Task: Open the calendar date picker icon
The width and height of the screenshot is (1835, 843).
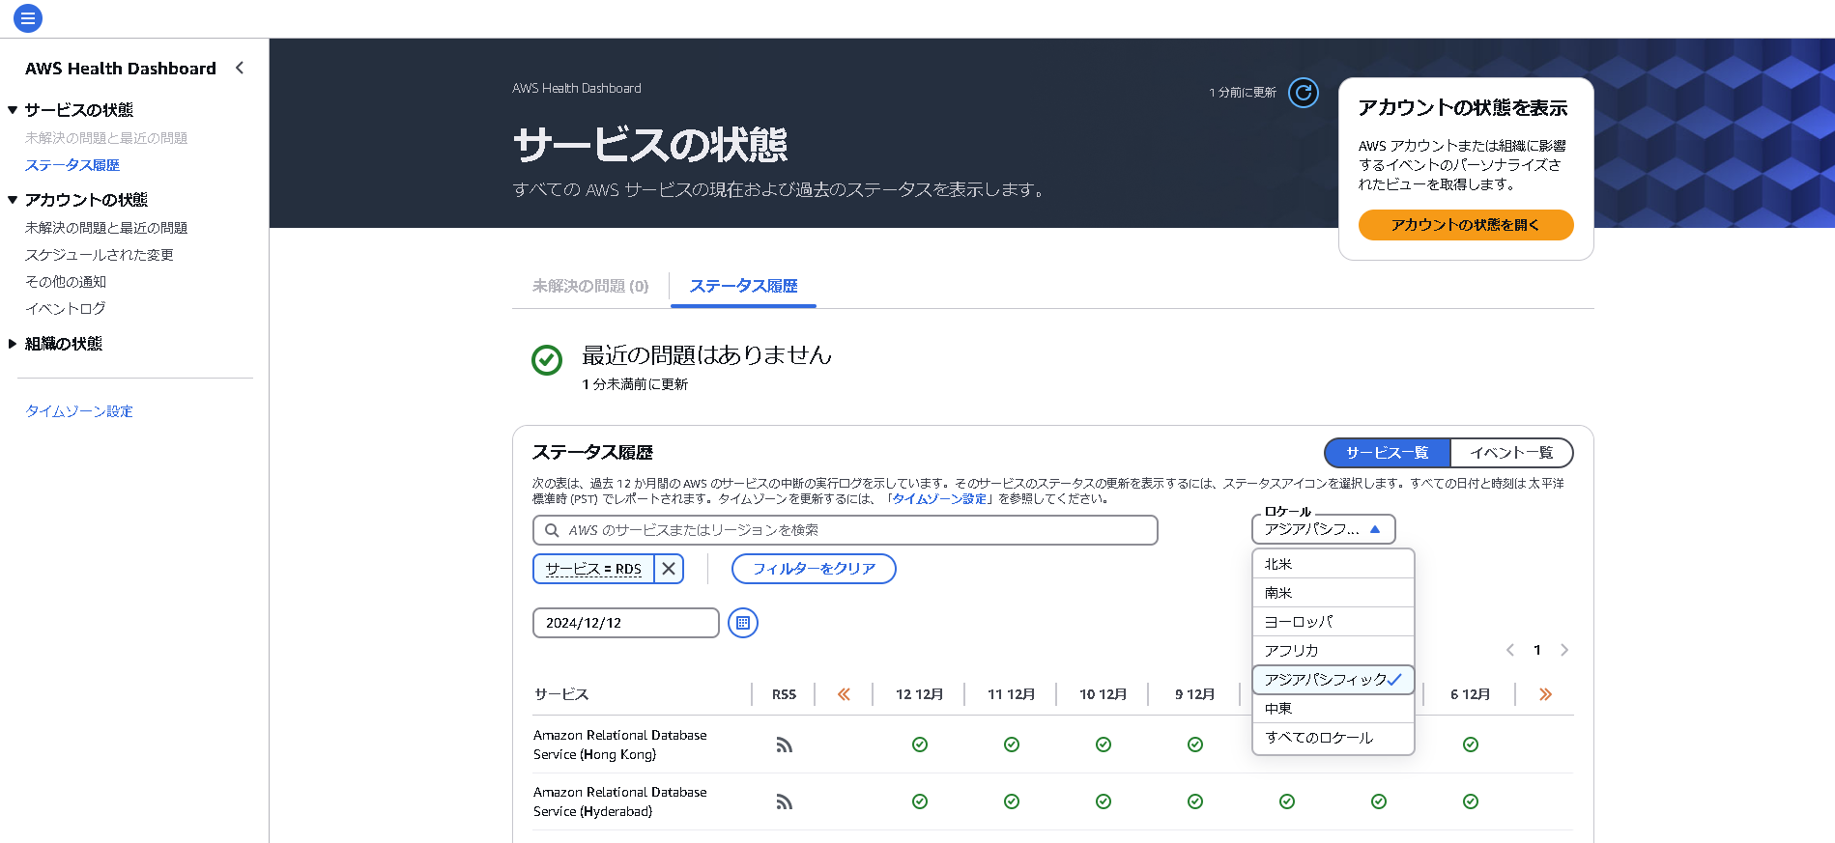Action: point(743,623)
